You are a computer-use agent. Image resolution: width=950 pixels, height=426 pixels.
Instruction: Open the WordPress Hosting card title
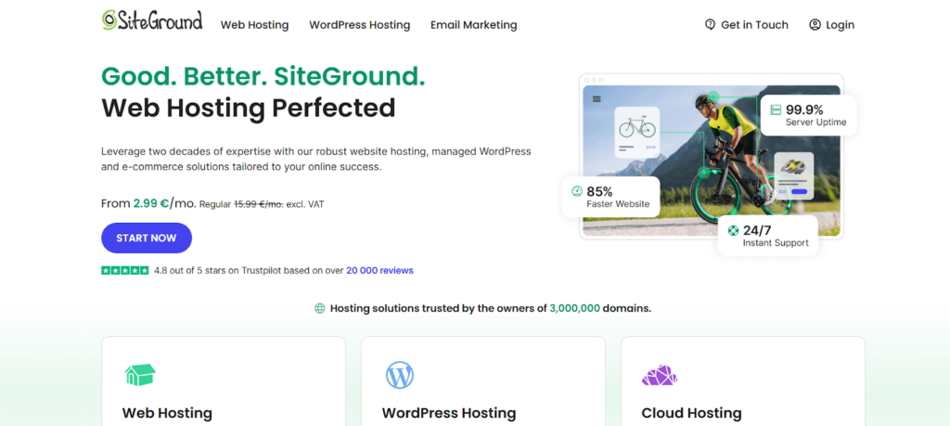point(449,413)
